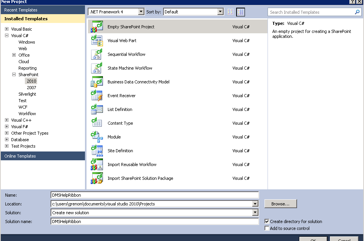Viewport: 364px width, 241px height.
Task: Select the Reporting category in the tree
Action: (x=28, y=68)
